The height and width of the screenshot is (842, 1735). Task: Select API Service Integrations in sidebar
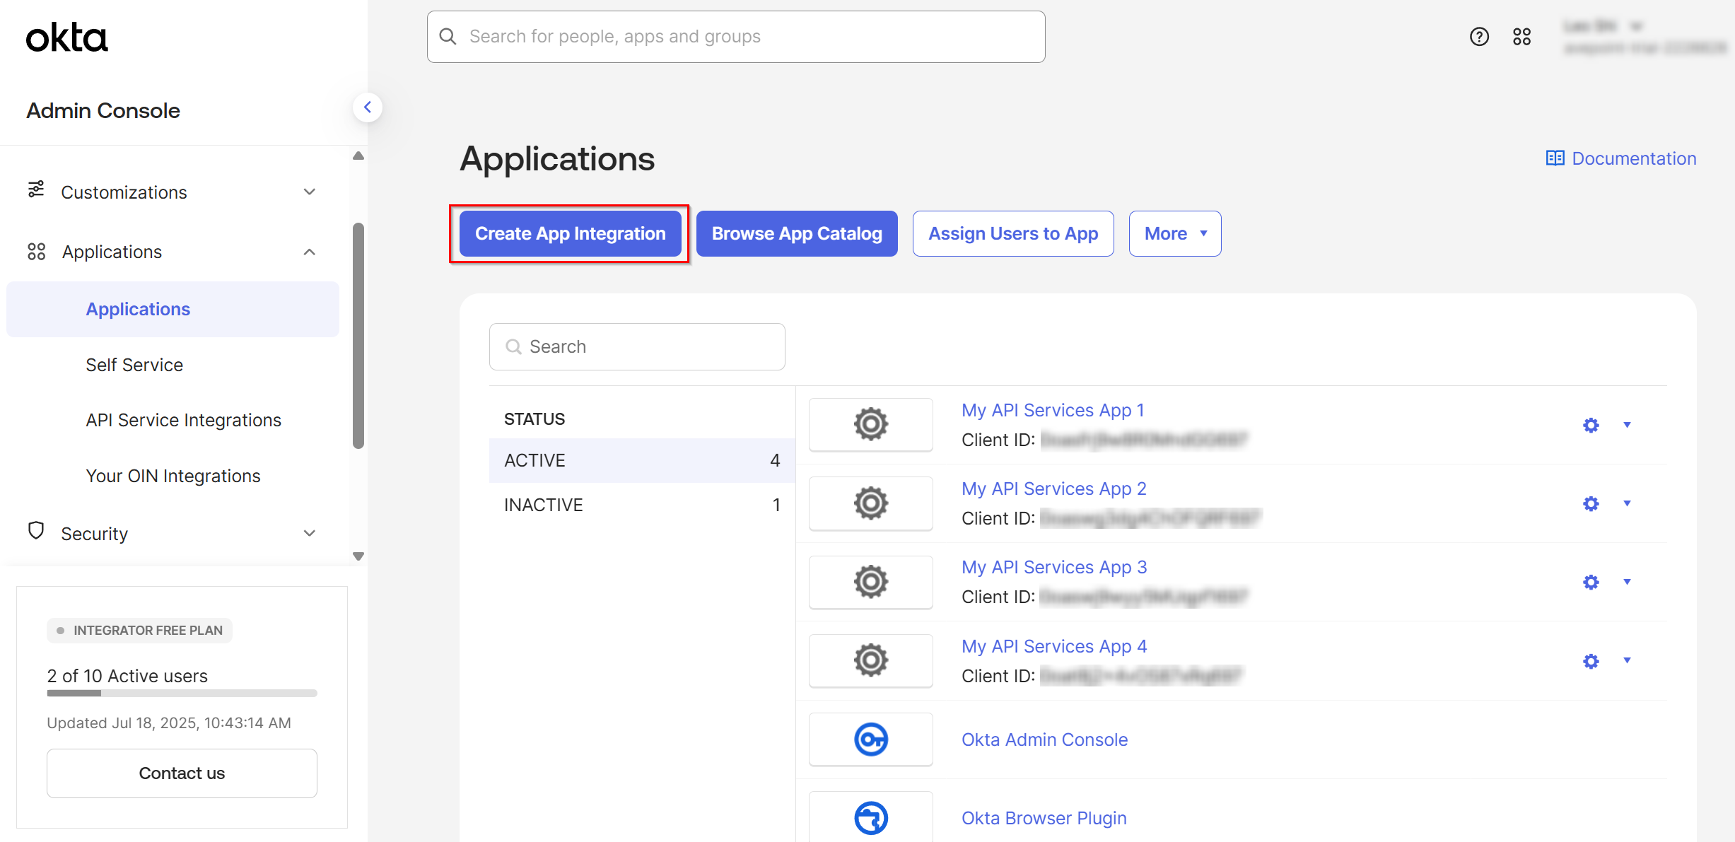[183, 419]
